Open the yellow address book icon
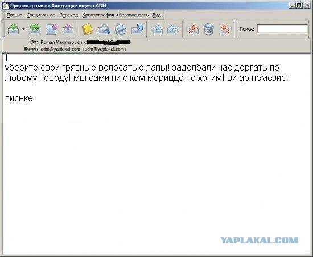 point(87,29)
